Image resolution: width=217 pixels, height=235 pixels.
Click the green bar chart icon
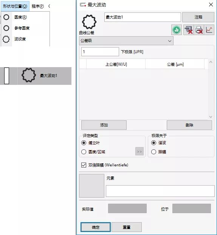pyautogui.click(x=177, y=30)
